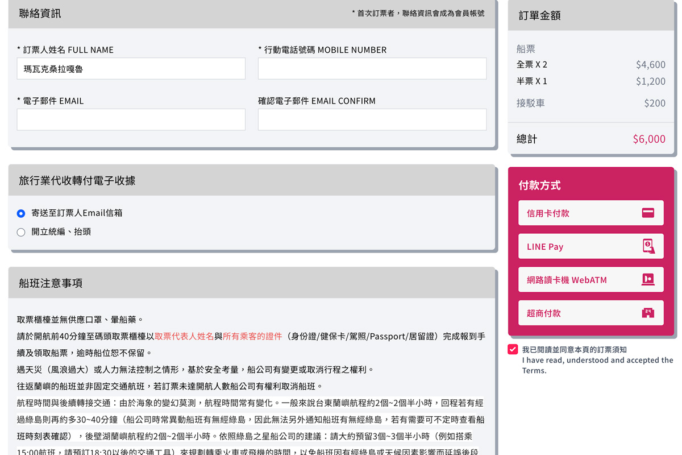Click the 確認電子郵件 confirmation field
Viewport: 682px width, 455px height.
click(372, 119)
